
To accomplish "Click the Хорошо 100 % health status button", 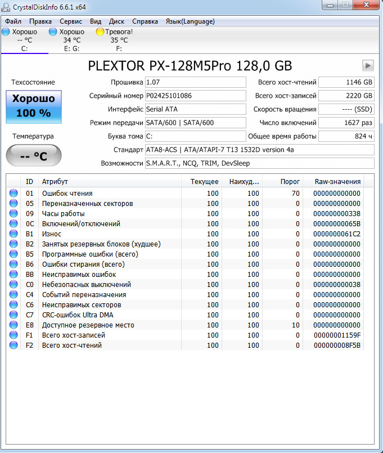I will pos(34,106).
